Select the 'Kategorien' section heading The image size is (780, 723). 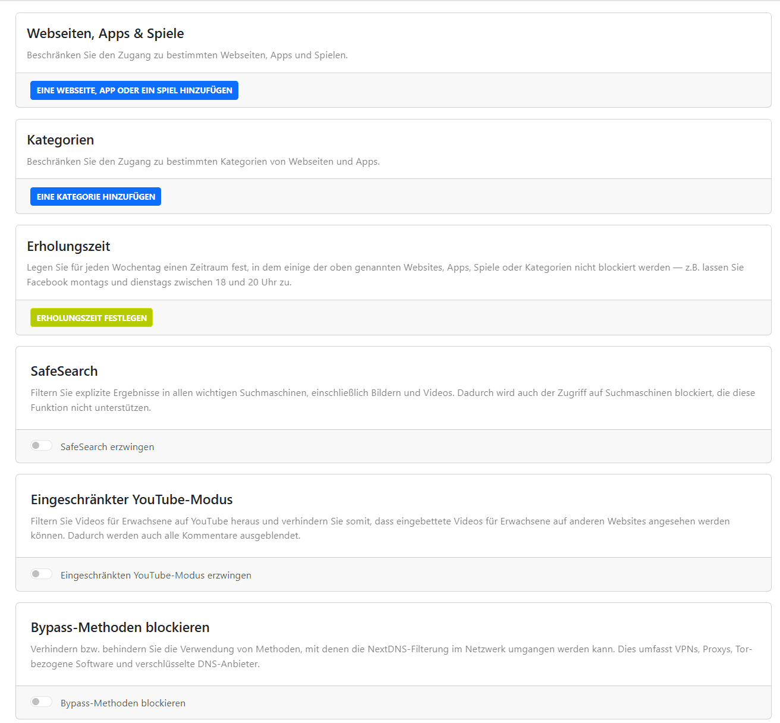[x=61, y=140]
